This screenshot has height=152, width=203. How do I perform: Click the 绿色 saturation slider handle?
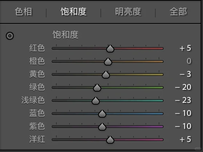click(97, 88)
